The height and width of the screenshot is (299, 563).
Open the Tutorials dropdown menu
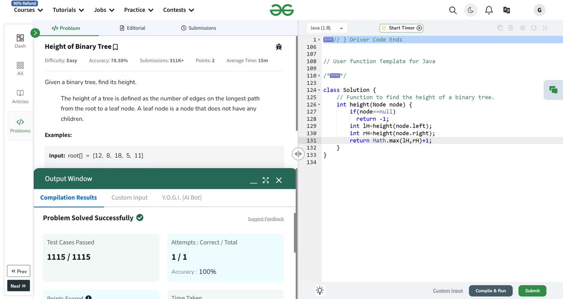68,10
